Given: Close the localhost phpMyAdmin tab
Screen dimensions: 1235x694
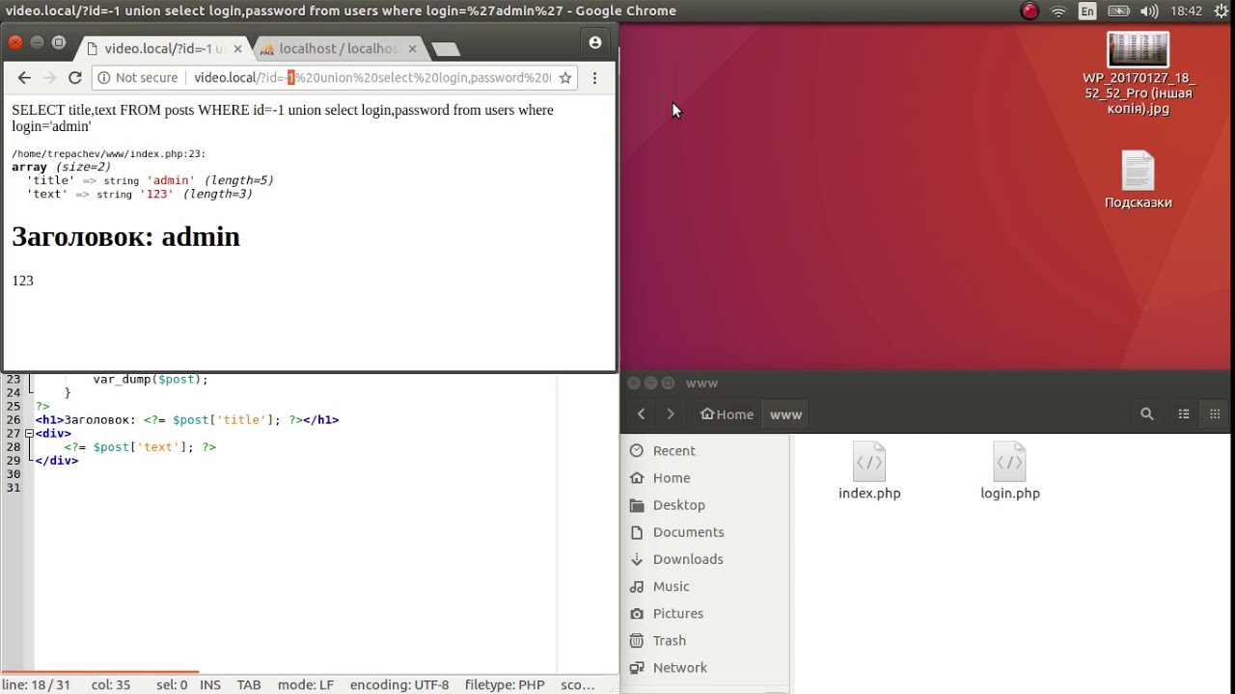Looking at the screenshot, I should click(x=413, y=48).
